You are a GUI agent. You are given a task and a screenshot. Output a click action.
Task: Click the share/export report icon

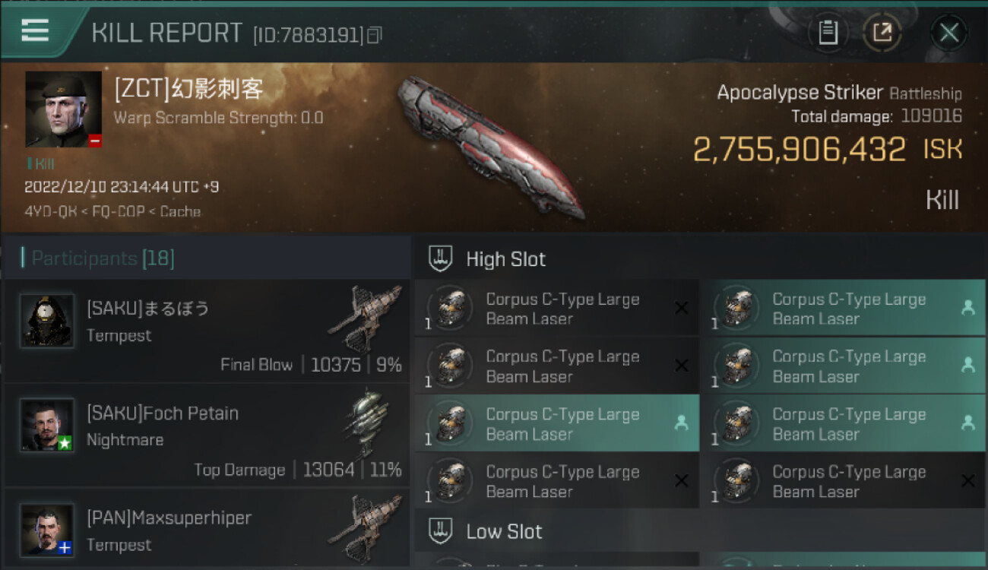tap(882, 33)
